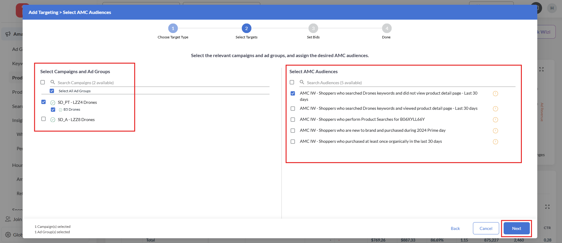Toggle select-all audiences checkbox
This screenshot has height=243, width=562.
[x=292, y=82]
